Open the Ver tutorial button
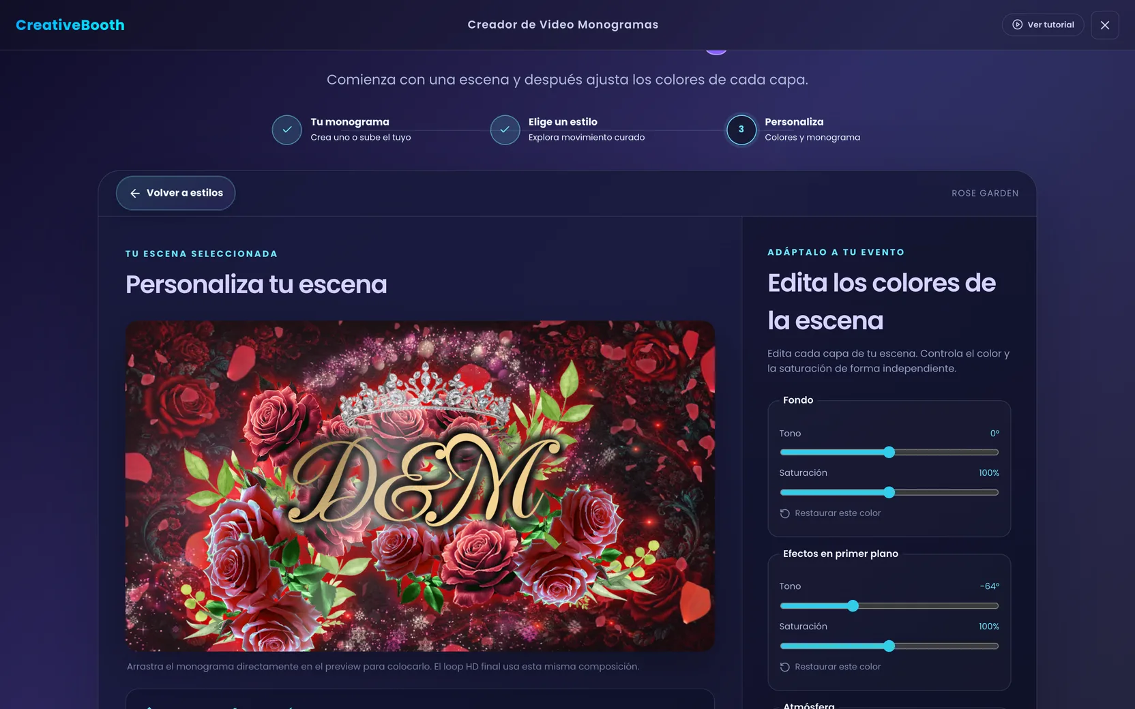The width and height of the screenshot is (1135, 709). (1043, 25)
